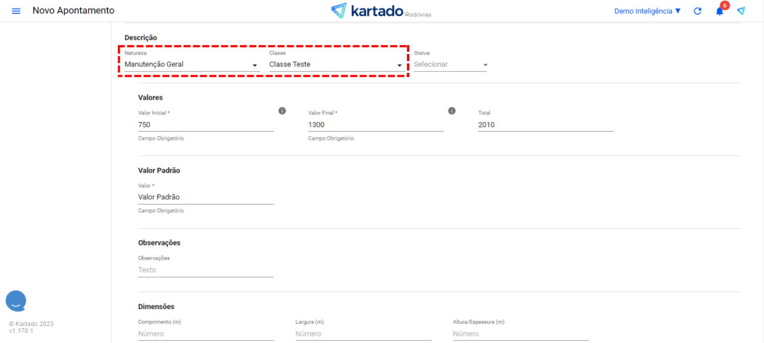Open the hamburger navigation menu
The height and width of the screenshot is (343, 764).
tap(16, 11)
